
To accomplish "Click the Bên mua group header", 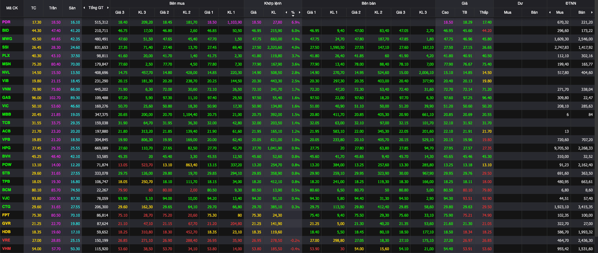I will (x=177, y=3).
